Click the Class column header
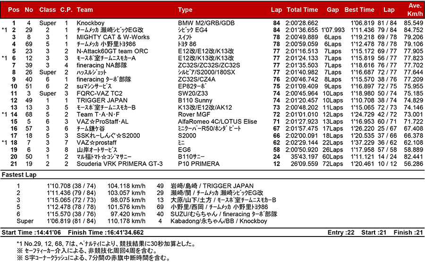Screen dimensions: 425x262 [47, 10]
